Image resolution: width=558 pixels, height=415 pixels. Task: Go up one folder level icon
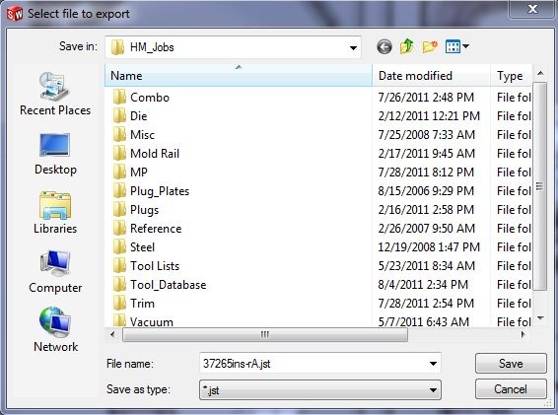(x=407, y=46)
